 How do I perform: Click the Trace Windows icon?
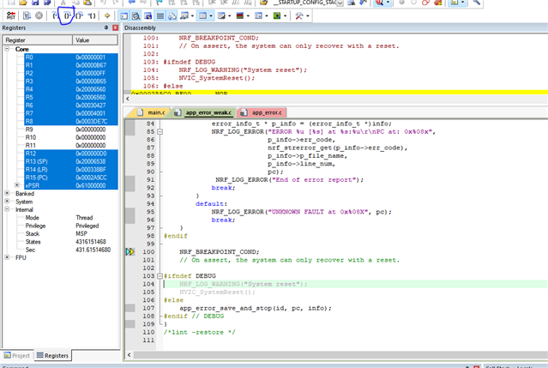pos(259,15)
